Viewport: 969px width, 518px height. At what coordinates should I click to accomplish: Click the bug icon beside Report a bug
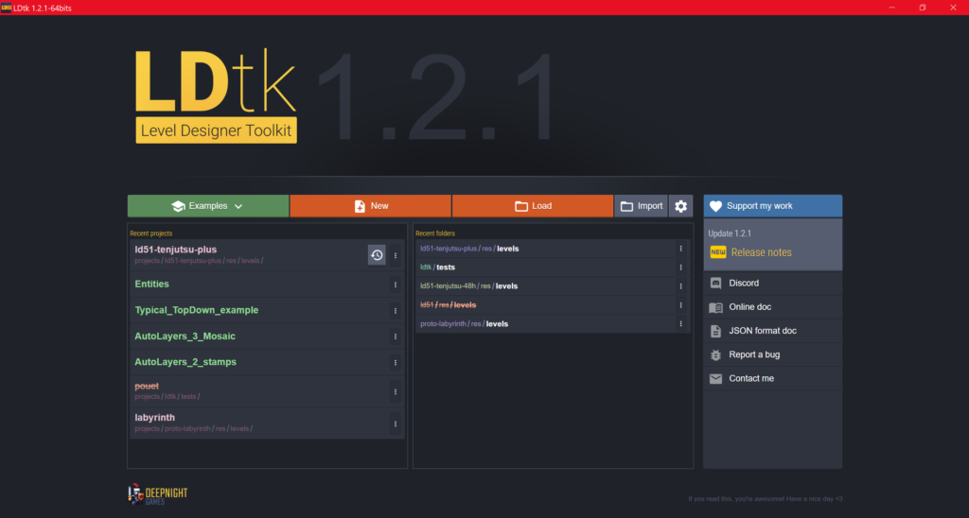tap(715, 355)
